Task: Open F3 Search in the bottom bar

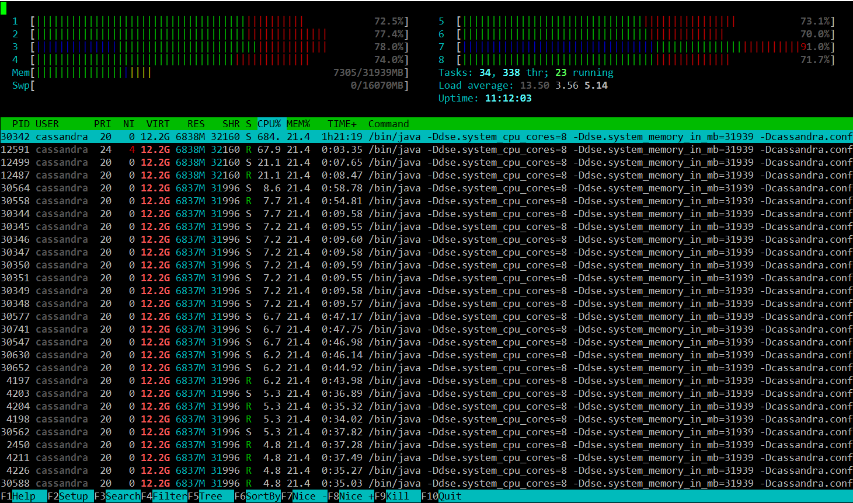Action: point(117,497)
